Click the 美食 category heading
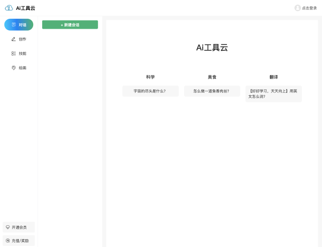322x247 pixels. pyautogui.click(x=212, y=77)
